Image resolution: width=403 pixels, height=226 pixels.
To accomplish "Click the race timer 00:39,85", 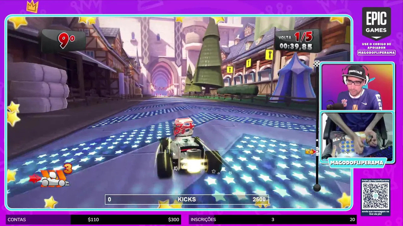I will (296, 47).
